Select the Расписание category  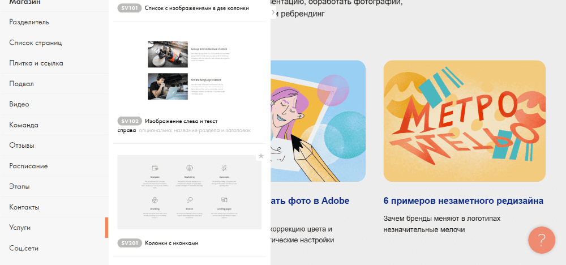(x=54, y=166)
